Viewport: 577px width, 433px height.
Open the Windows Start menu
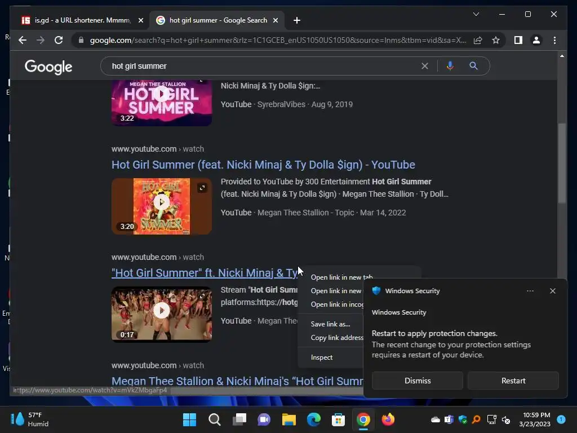(189, 419)
